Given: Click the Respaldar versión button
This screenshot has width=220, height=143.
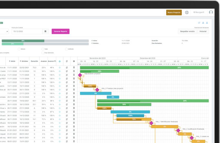Looking at the screenshot, I should 187,31.
